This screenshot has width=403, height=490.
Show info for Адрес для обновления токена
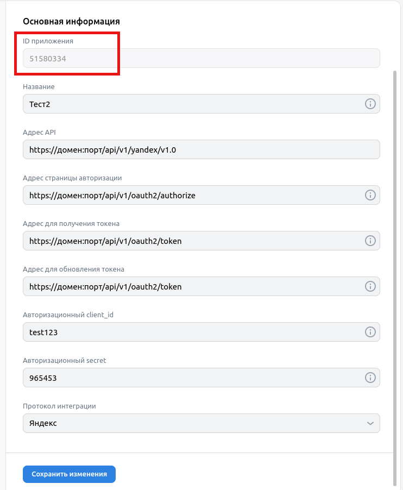point(370,286)
